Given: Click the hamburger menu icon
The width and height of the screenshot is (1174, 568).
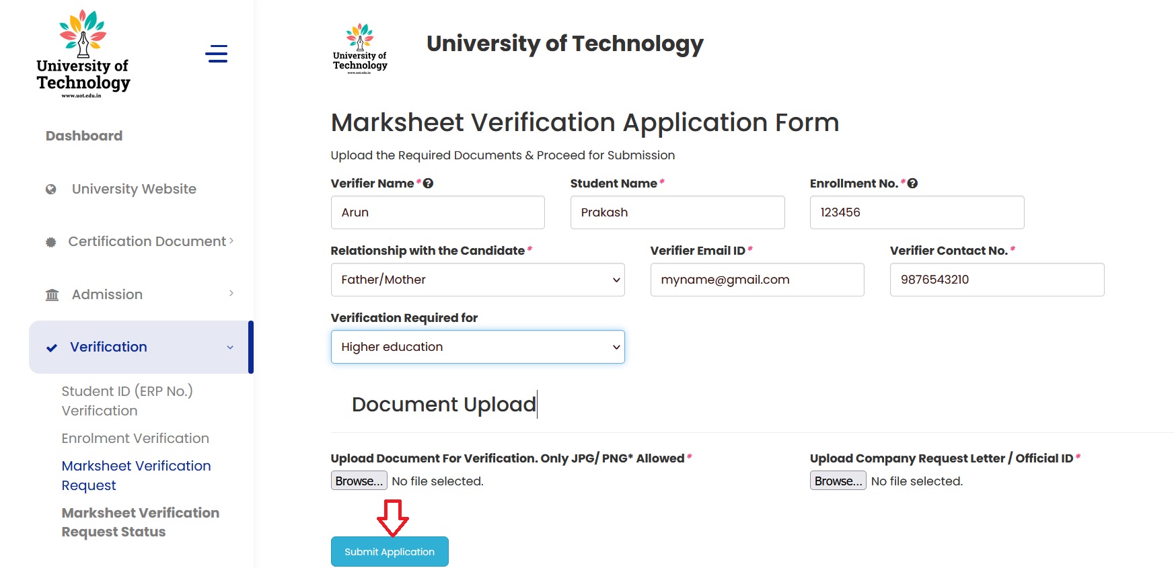Looking at the screenshot, I should click(216, 54).
